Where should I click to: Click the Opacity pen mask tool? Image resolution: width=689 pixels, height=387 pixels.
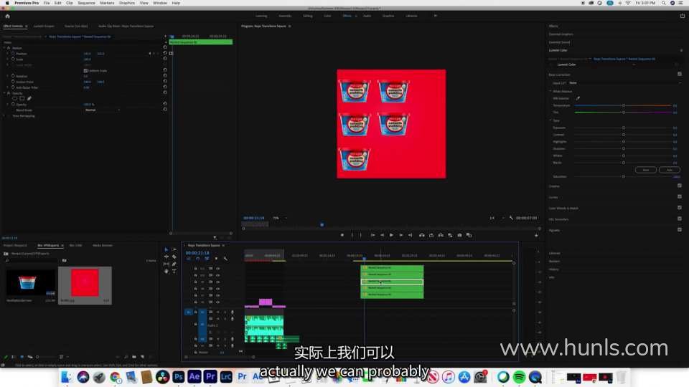(x=29, y=98)
